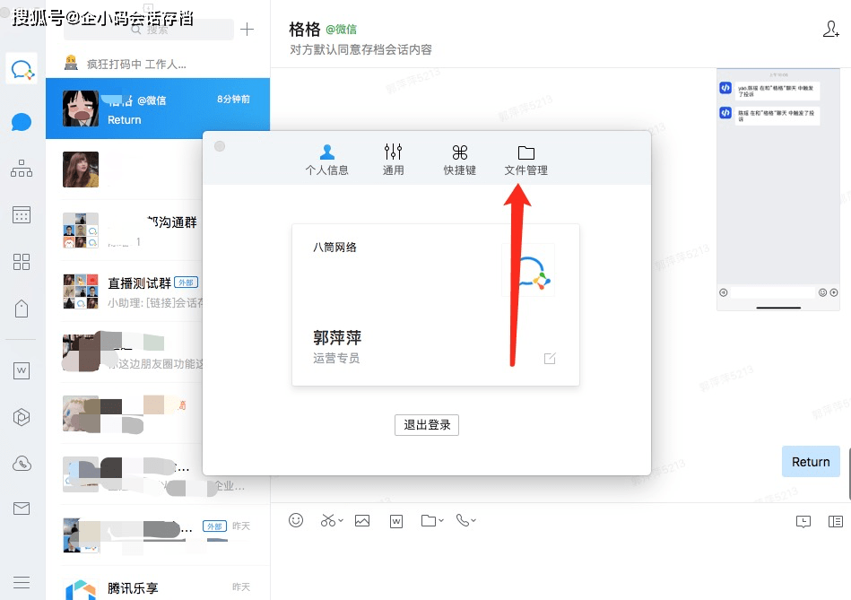Open the cloud phone meeting icon
The width and height of the screenshot is (851, 600).
tap(22, 463)
